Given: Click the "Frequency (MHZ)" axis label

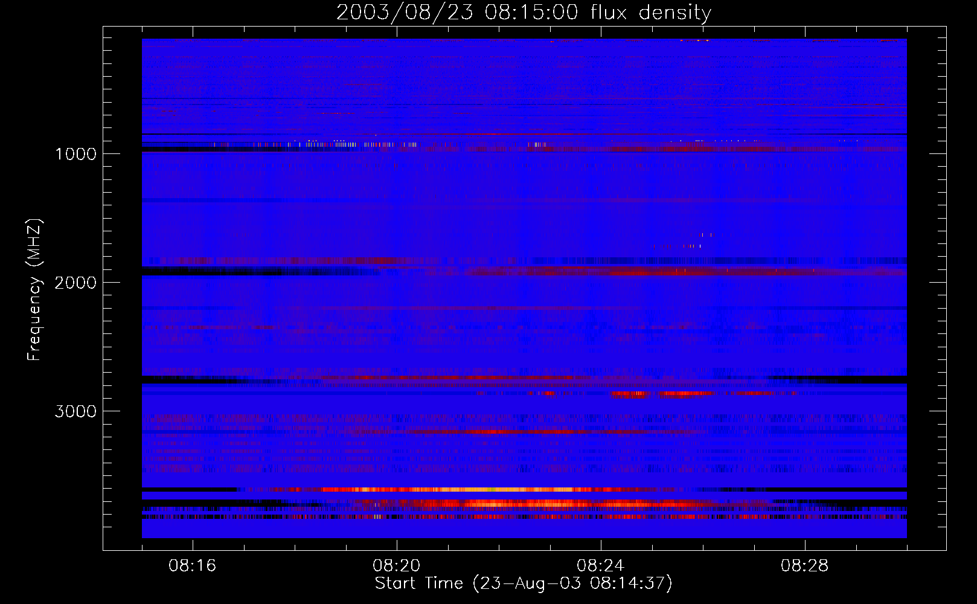Looking at the screenshot, I should (34, 290).
